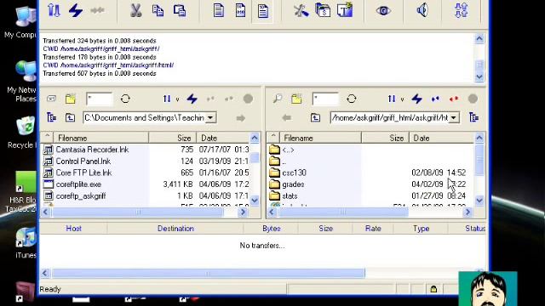Image resolution: width=545 pixels, height=306 pixels.
Task: Click the local filter input field
Action: (x=100, y=99)
